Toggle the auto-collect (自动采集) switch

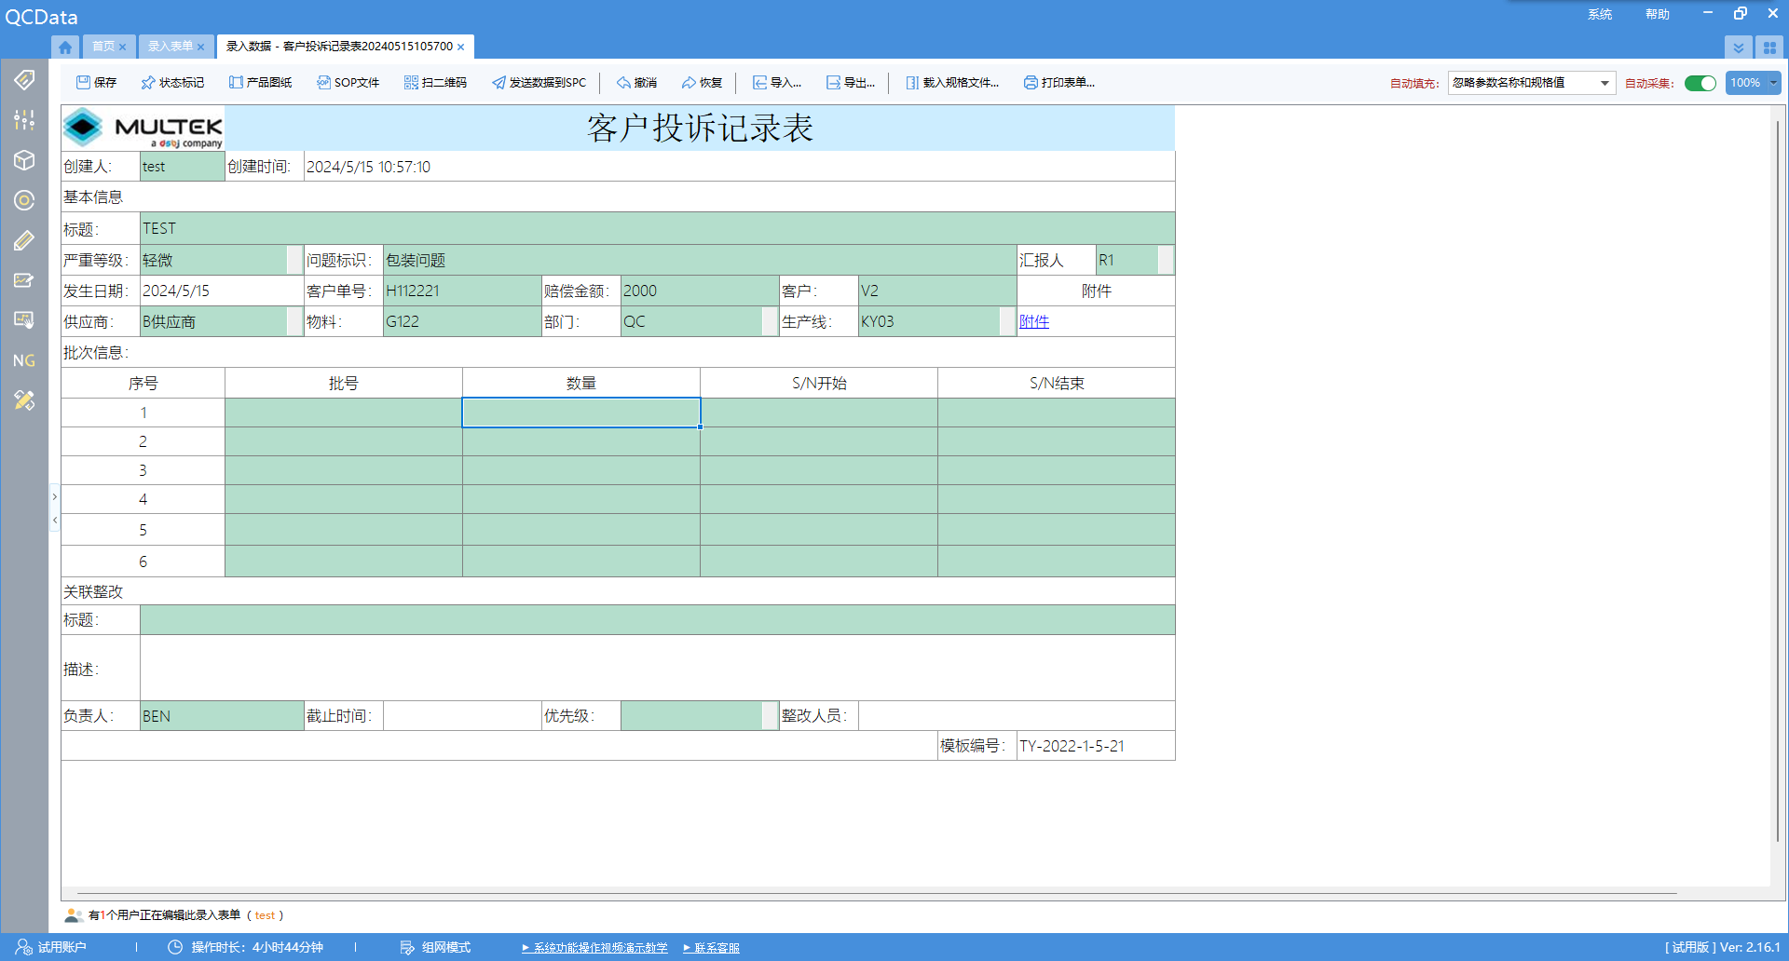click(x=1700, y=83)
